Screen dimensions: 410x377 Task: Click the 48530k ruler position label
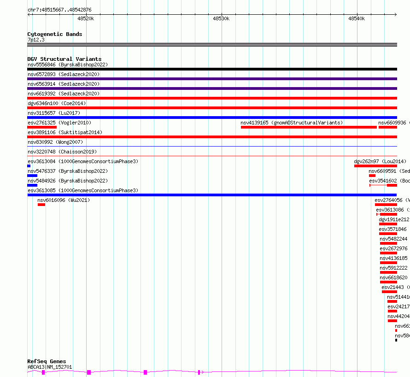click(x=221, y=18)
